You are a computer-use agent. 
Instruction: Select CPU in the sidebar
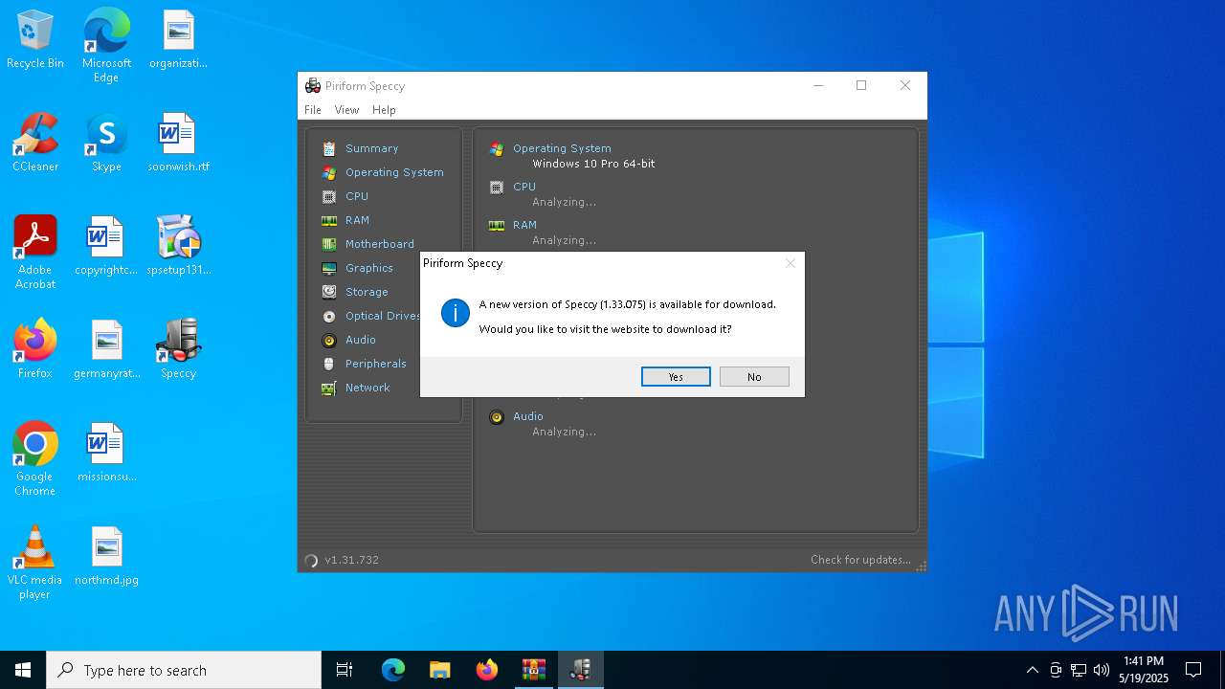357,196
